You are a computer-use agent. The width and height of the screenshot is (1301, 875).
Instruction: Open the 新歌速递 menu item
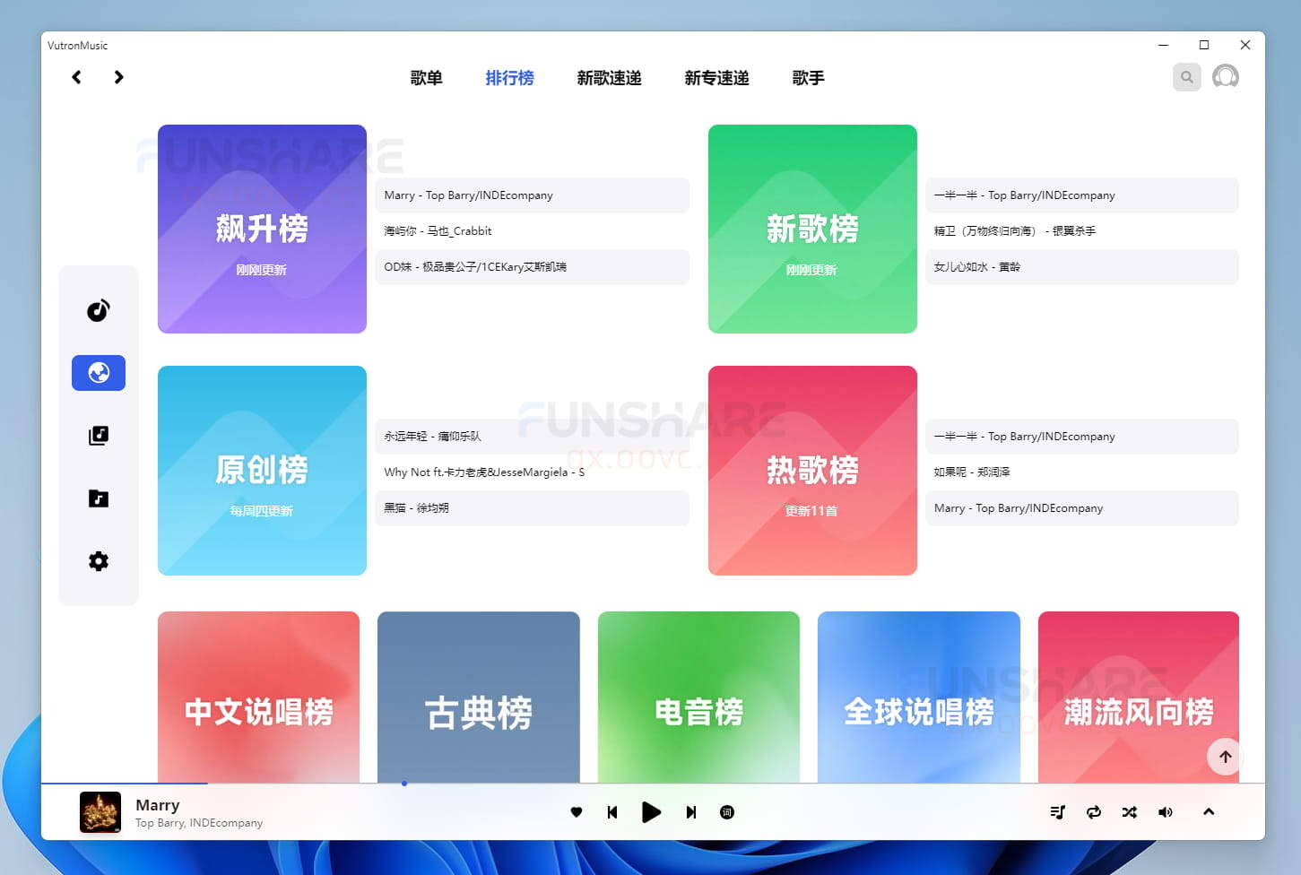click(x=609, y=78)
